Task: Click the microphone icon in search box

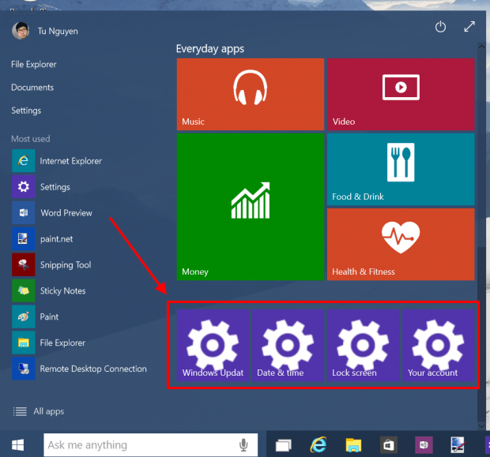Action: click(243, 445)
